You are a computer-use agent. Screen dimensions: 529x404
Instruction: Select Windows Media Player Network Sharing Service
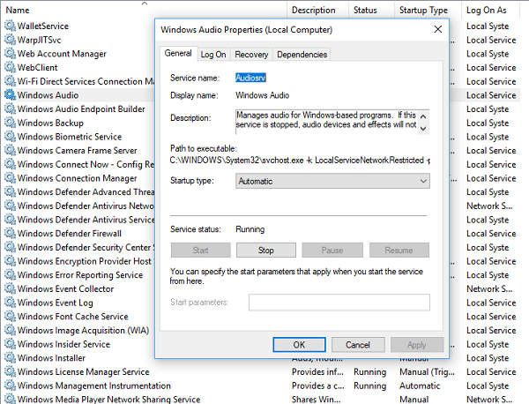pos(109,400)
